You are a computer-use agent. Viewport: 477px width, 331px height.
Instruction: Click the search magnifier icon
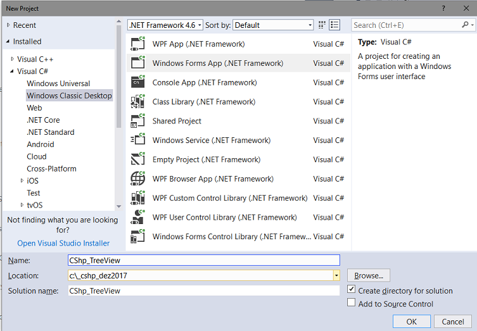(x=465, y=25)
